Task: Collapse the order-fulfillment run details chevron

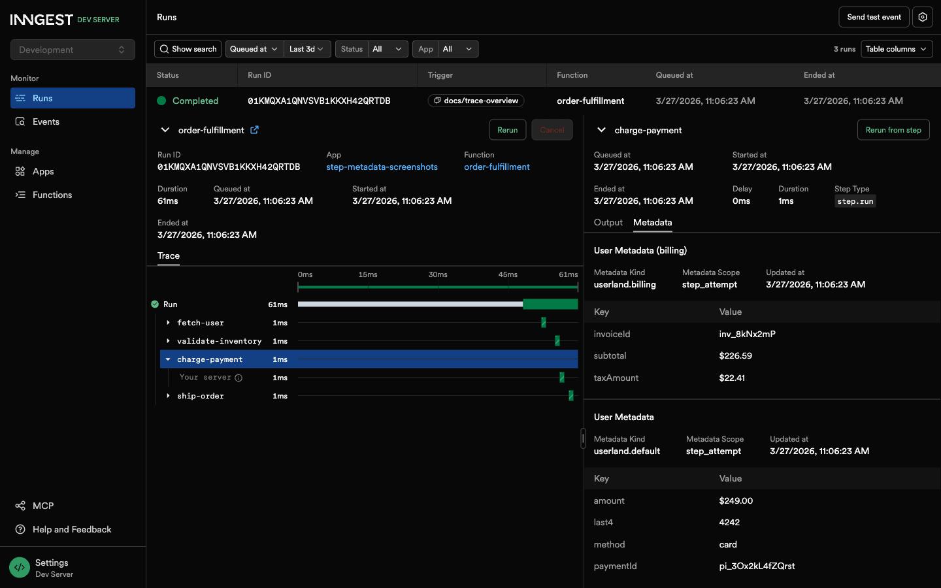Action: [165, 130]
